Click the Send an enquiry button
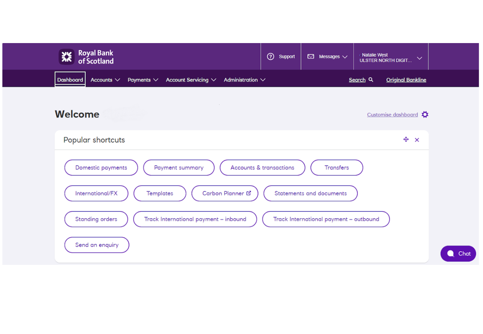This screenshot has width=483, height=334. 97,245
